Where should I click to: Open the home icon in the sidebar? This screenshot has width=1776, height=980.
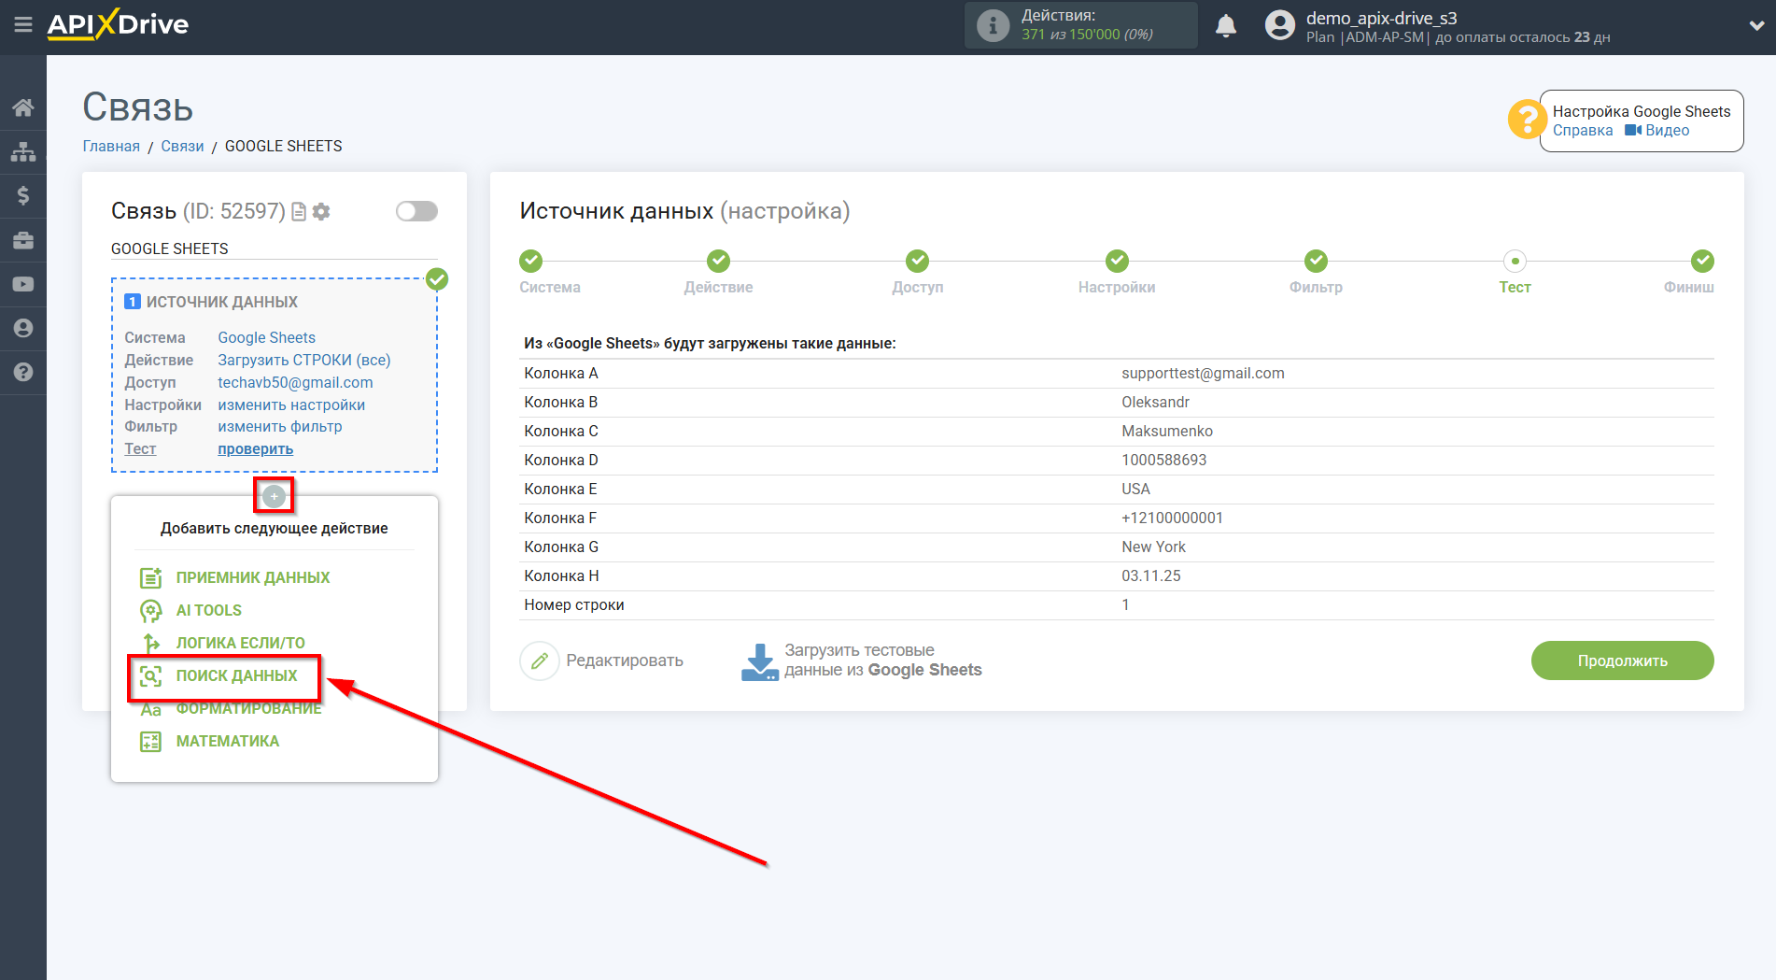(x=23, y=107)
